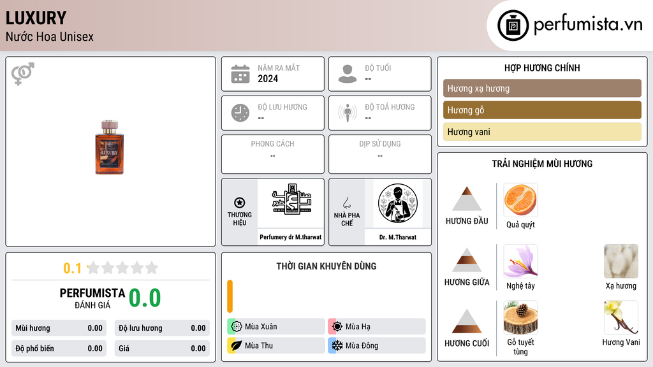The image size is (653, 367).
Task: Click the Xạ hương musk note image
Action: (x=621, y=261)
